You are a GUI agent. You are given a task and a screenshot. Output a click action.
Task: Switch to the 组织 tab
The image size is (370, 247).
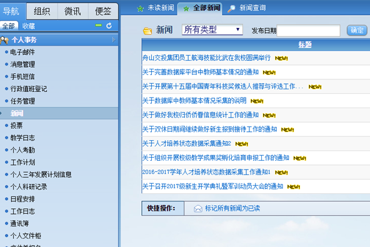(42, 11)
